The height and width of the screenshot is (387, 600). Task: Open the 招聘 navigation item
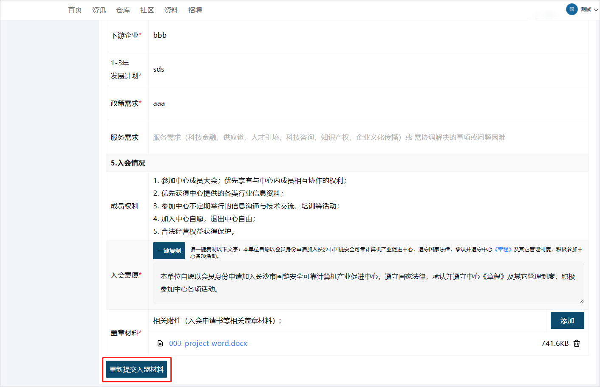pos(195,10)
